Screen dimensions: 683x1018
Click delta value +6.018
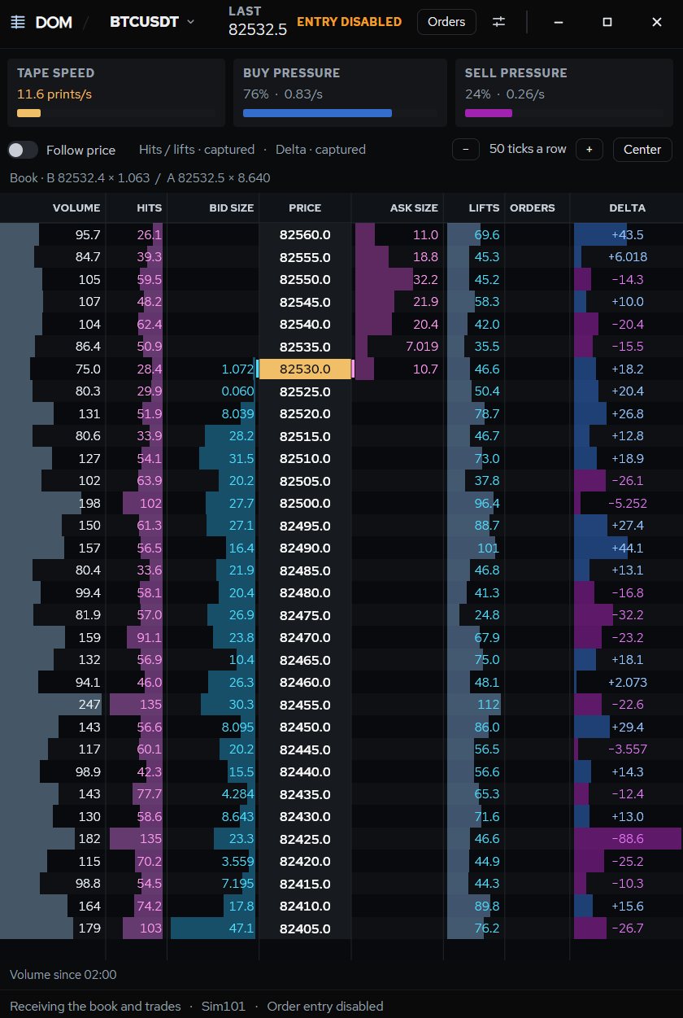[x=627, y=257]
